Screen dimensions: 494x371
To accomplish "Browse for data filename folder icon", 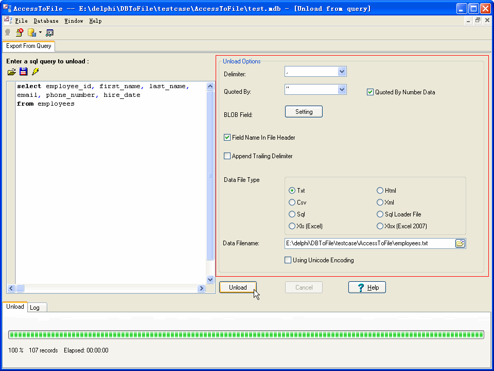I will [460, 244].
